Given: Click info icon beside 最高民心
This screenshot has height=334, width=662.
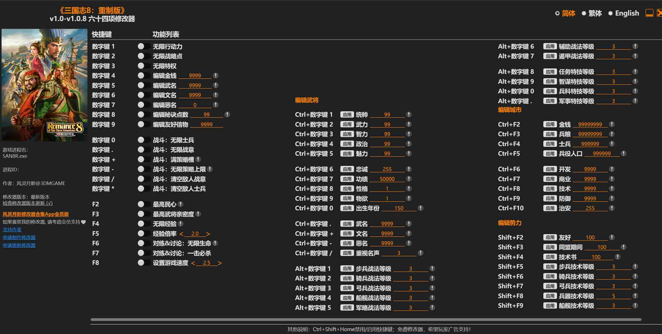Looking at the screenshot, I should 180,204.
